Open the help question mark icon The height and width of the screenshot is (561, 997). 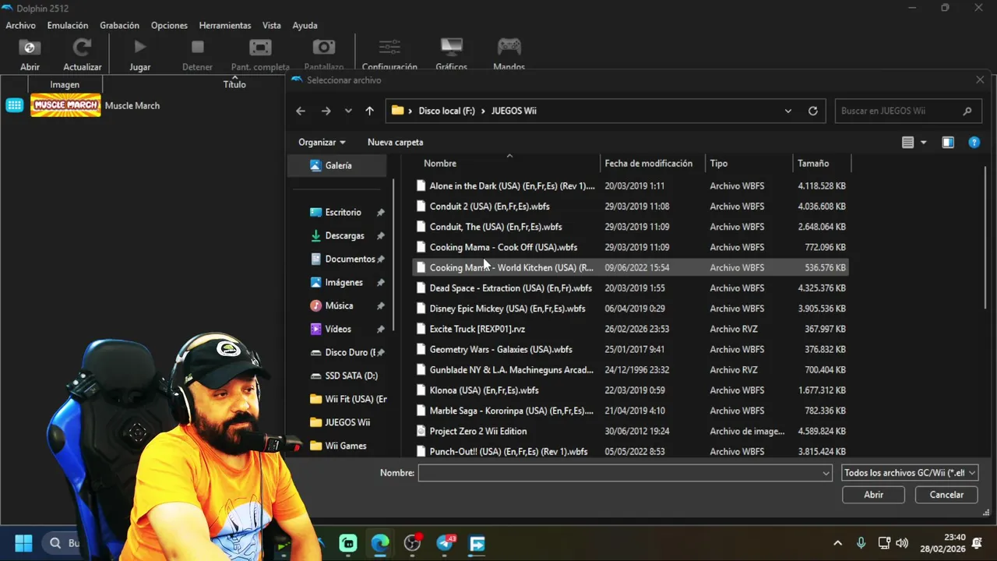[x=974, y=143]
